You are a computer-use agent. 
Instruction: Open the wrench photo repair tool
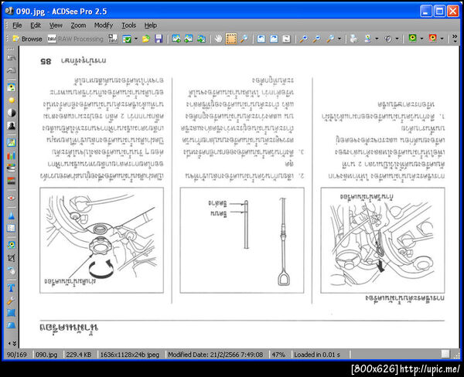click(11, 301)
